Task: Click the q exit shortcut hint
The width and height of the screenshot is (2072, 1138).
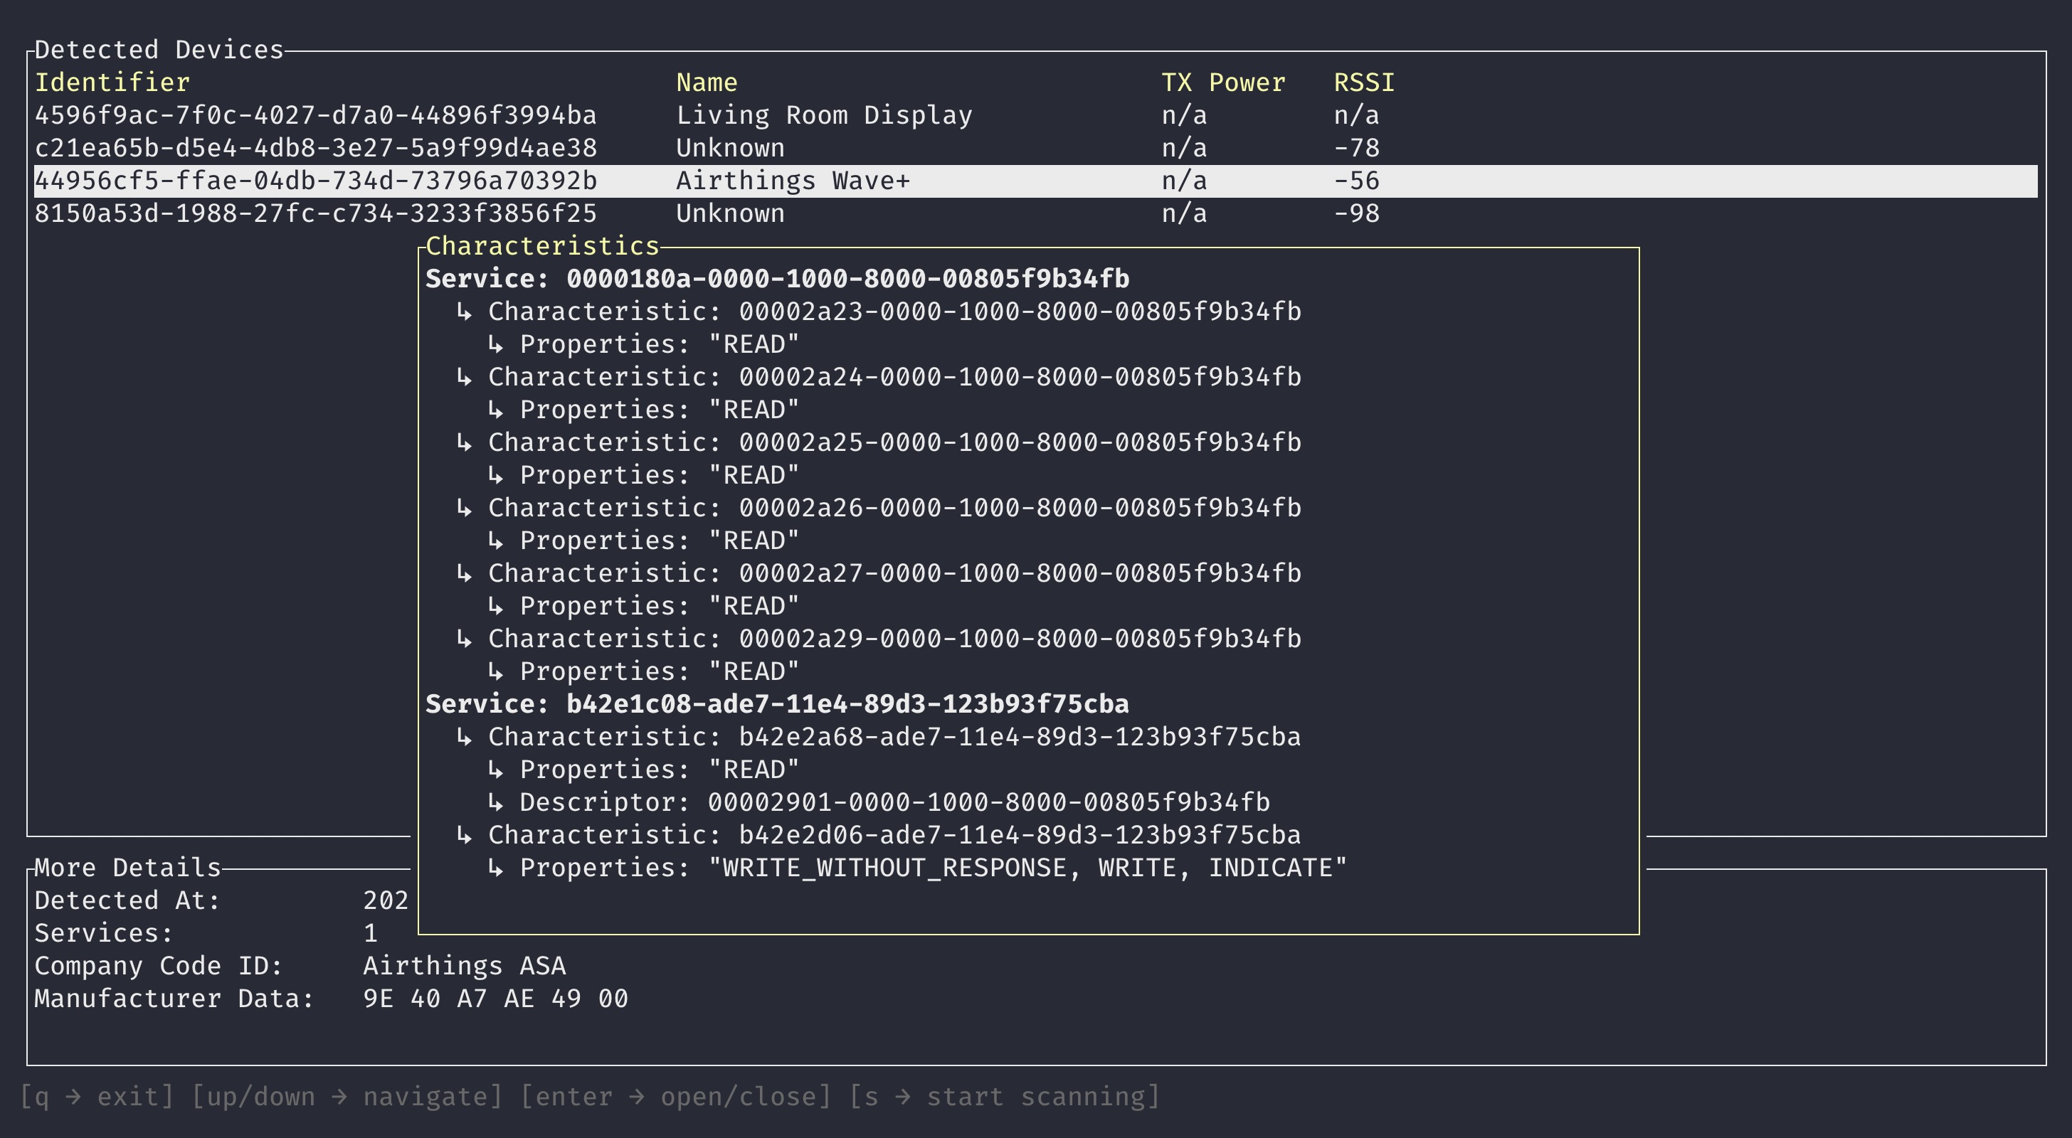Action: pos(97,1097)
